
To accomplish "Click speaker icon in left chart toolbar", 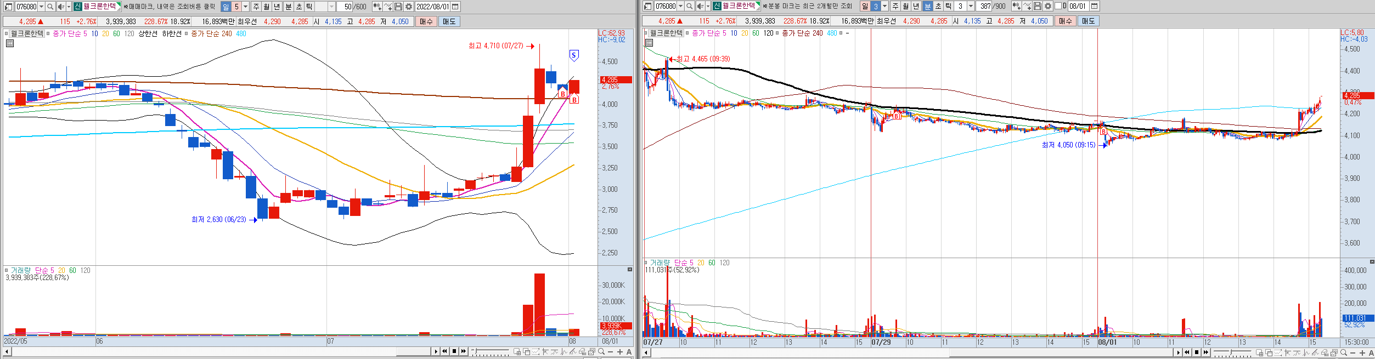I will (x=61, y=7).
